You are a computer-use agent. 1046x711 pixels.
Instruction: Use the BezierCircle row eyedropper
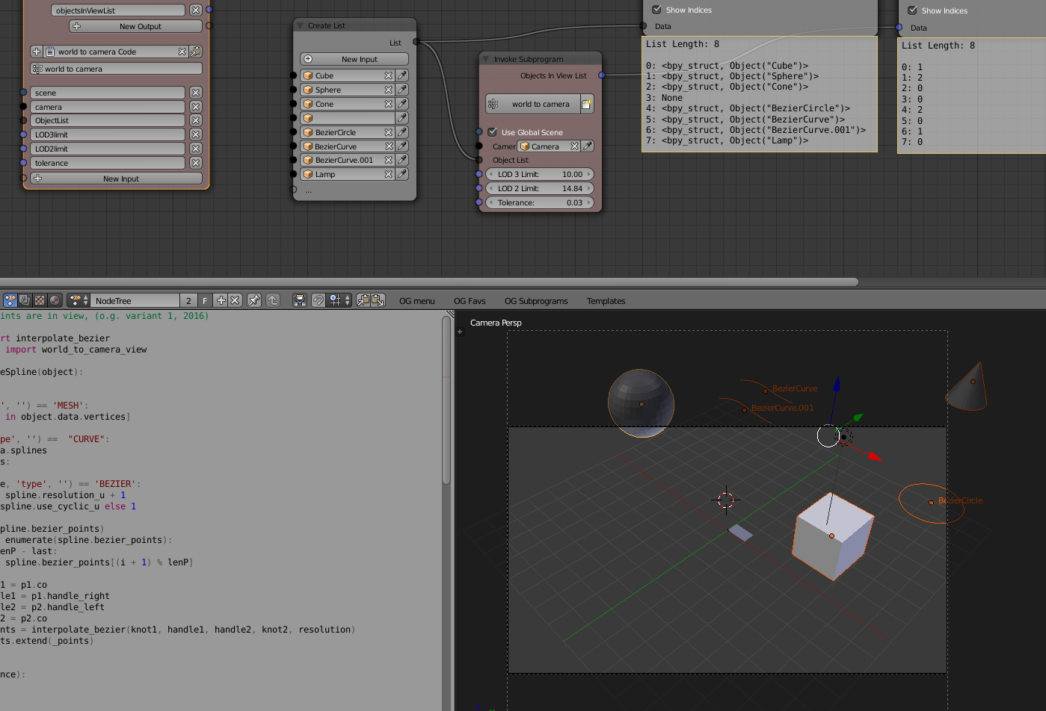[x=402, y=132]
